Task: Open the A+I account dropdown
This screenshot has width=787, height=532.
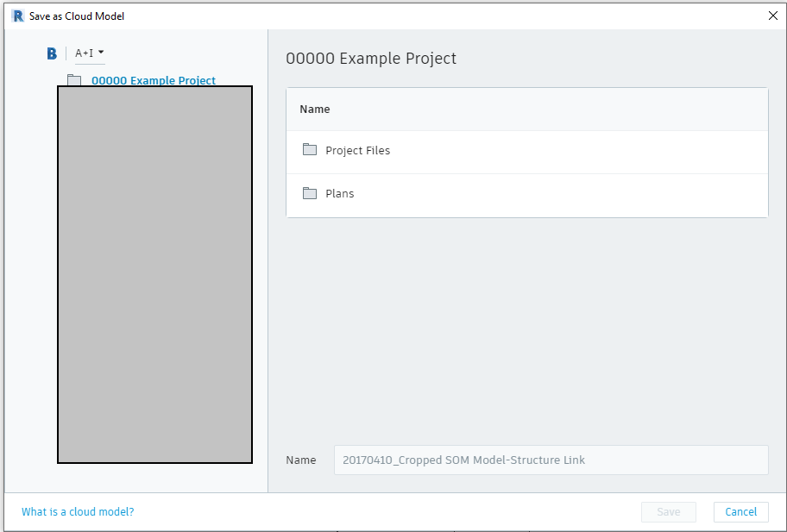Action: pos(90,53)
